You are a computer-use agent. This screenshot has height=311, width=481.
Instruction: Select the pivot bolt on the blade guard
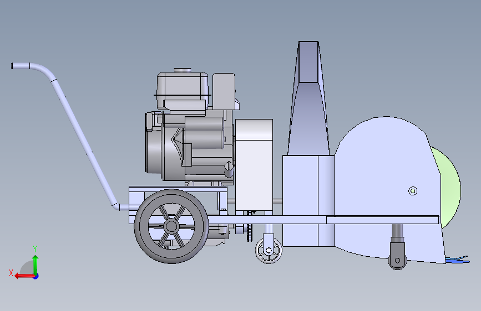coord(413,191)
